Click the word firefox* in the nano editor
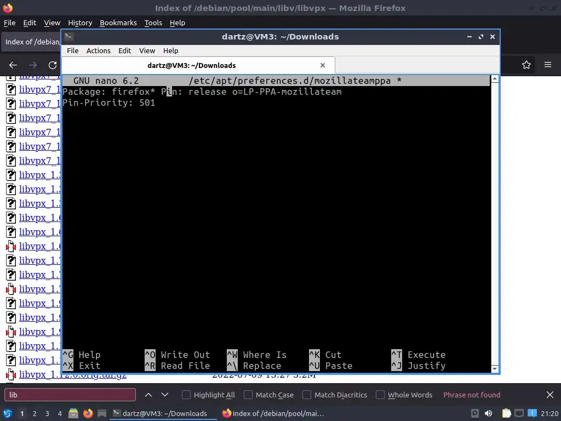 (x=133, y=92)
